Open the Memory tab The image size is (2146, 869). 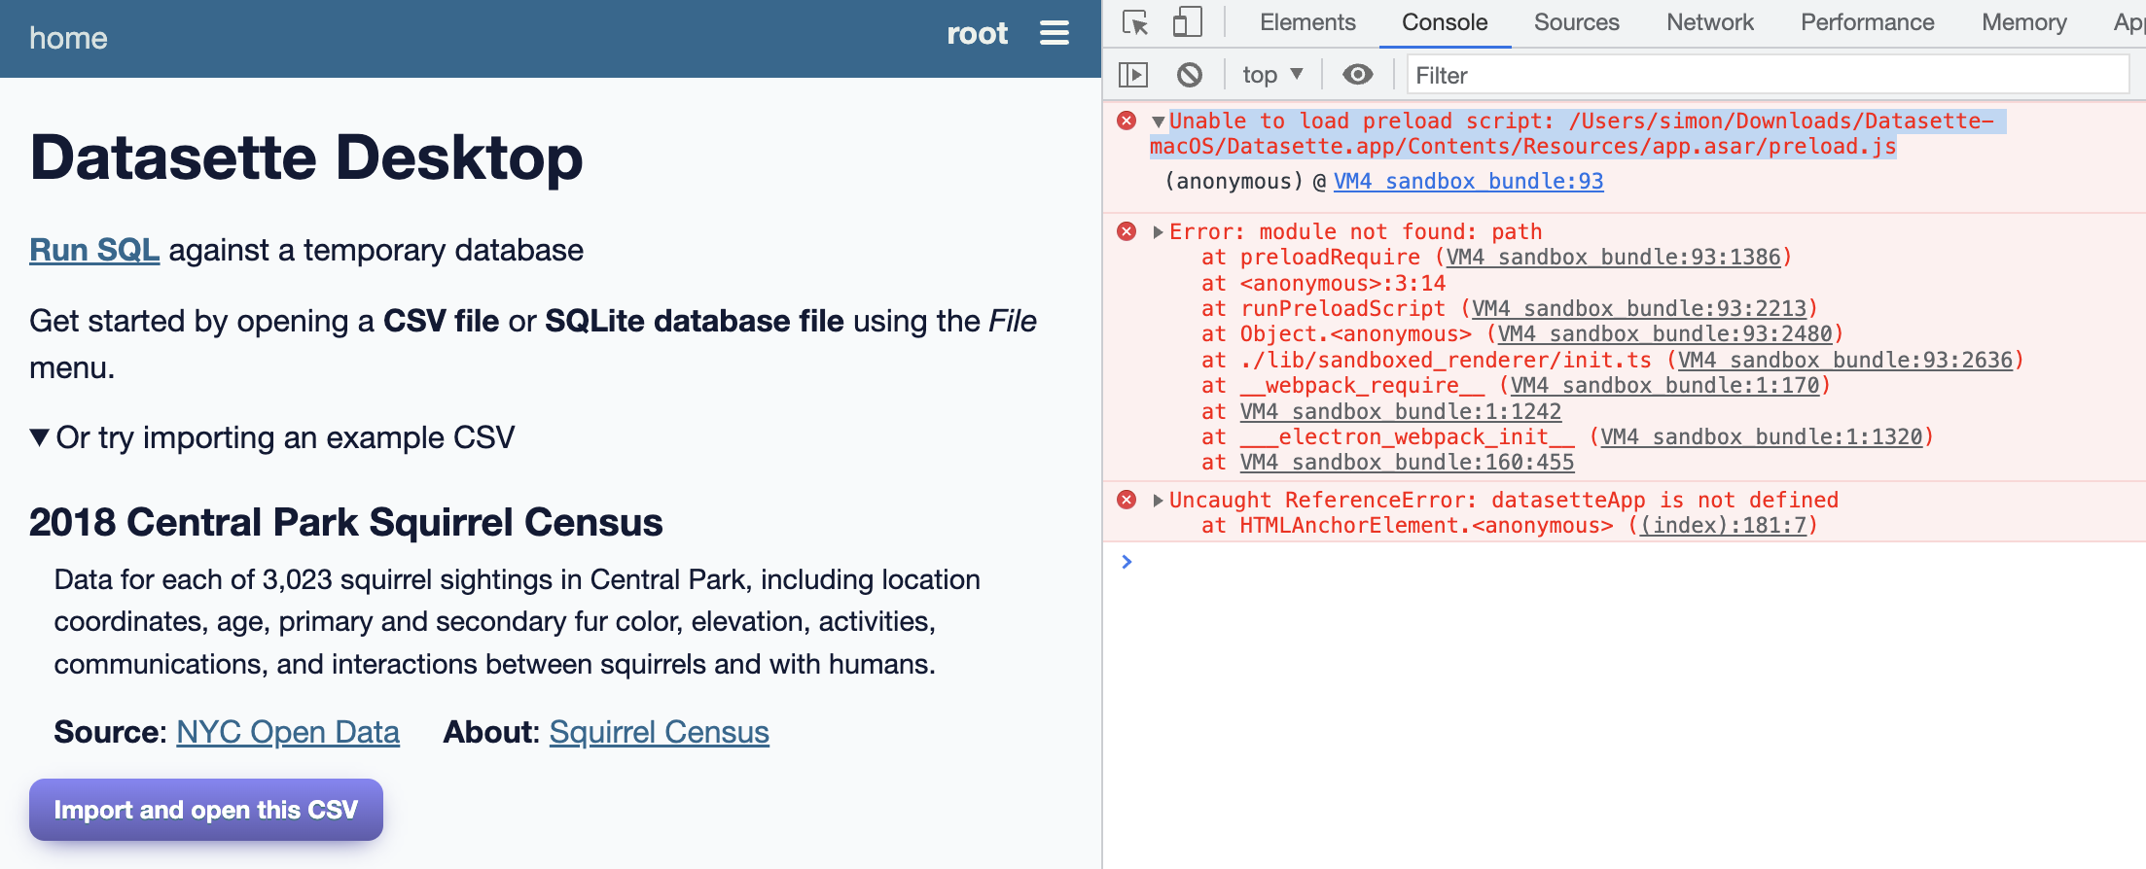[x=2023, y=22]
